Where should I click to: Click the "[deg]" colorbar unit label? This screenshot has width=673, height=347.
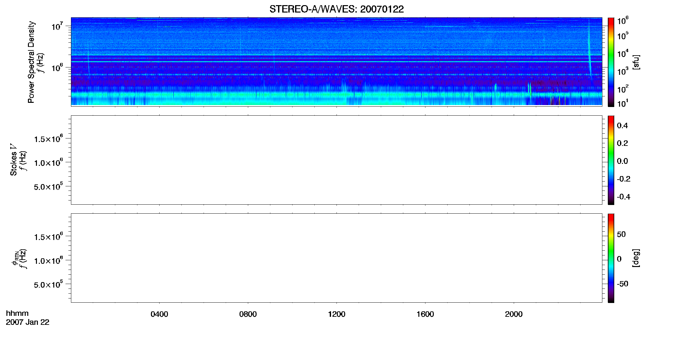[636, 258]
